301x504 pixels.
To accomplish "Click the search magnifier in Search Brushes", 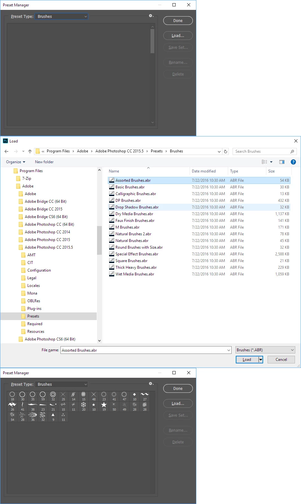I will coord(292,151).
